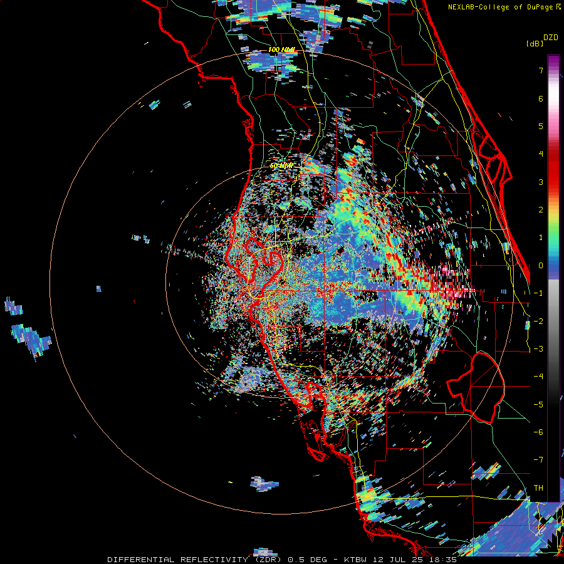The height and width of the screenshot is (564, 564).
Task: Click the 4 value on color scale
Action: [541, 154]
